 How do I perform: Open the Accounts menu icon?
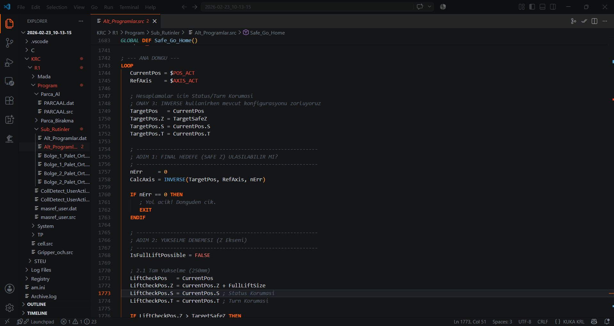pyautogui.click(x=10, y=289)
